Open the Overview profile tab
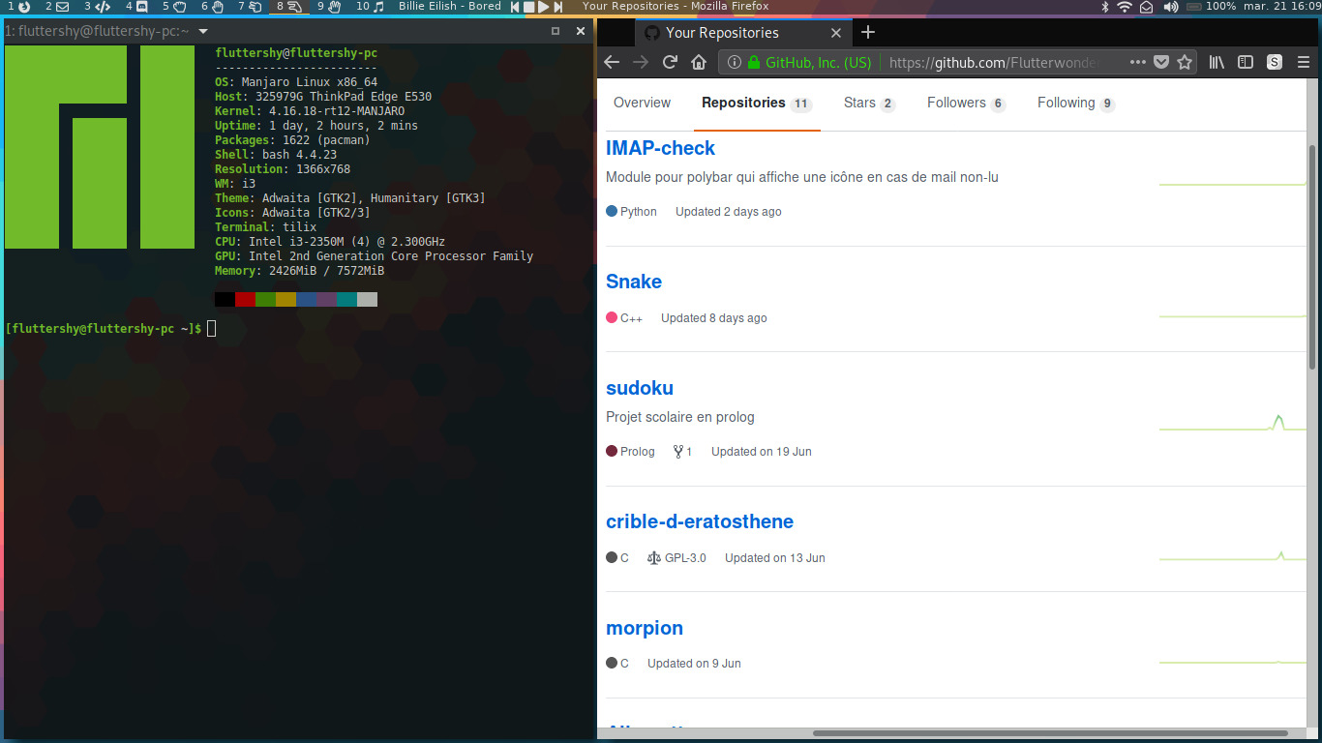 pos(642,103)
